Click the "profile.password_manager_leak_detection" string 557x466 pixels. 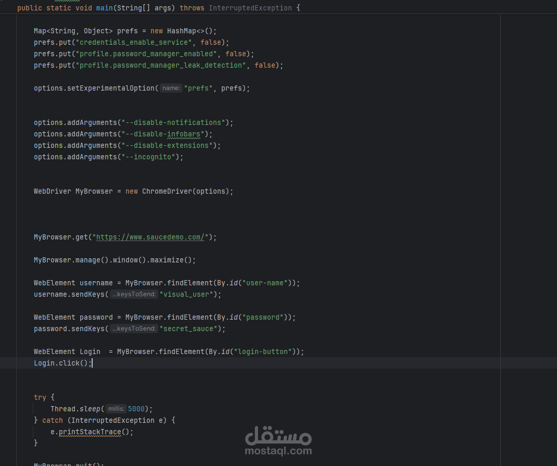coord(160,66)
